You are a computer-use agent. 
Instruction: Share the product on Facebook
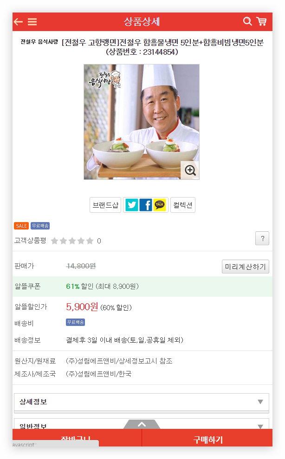click(146, 205)
